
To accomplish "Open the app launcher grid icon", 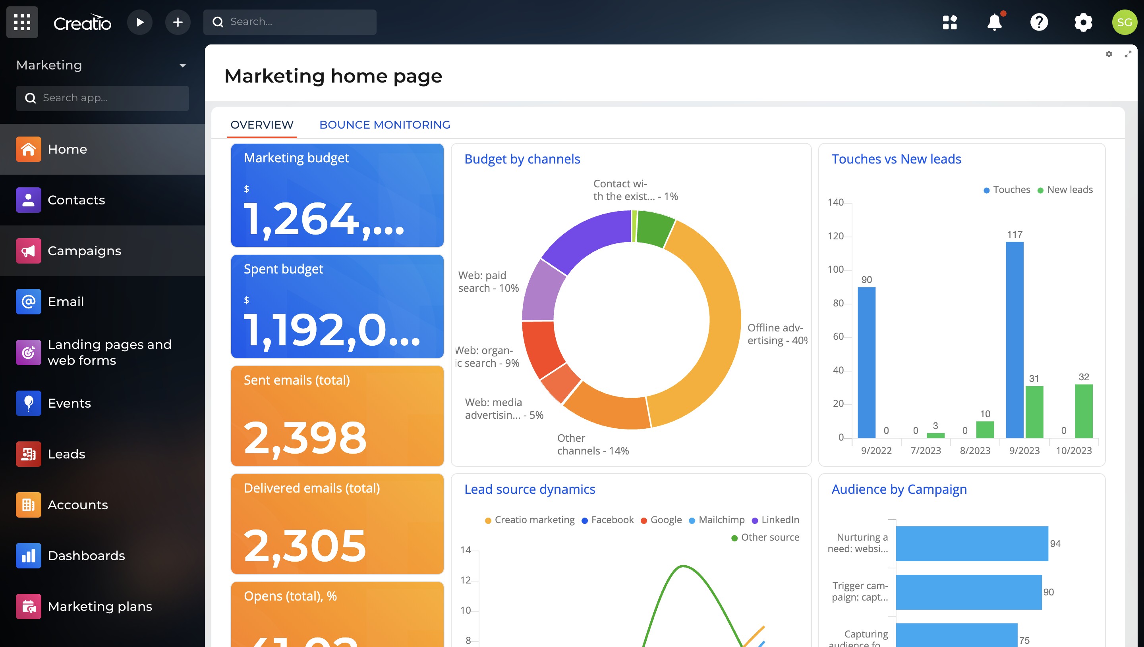I will click(x=22, y=22).
